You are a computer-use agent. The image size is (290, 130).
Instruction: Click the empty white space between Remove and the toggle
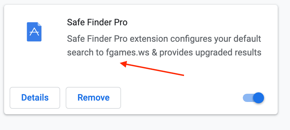181,98
